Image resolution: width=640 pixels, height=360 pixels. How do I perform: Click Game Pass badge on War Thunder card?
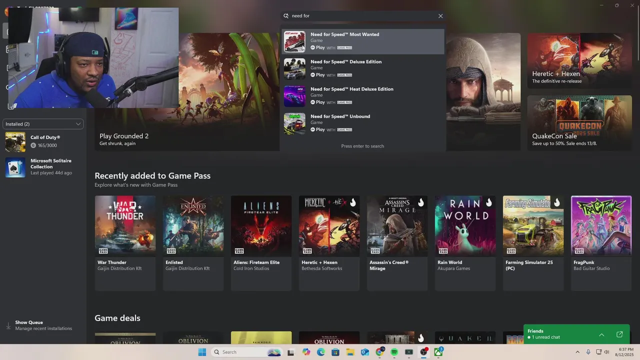click(103, 251)
